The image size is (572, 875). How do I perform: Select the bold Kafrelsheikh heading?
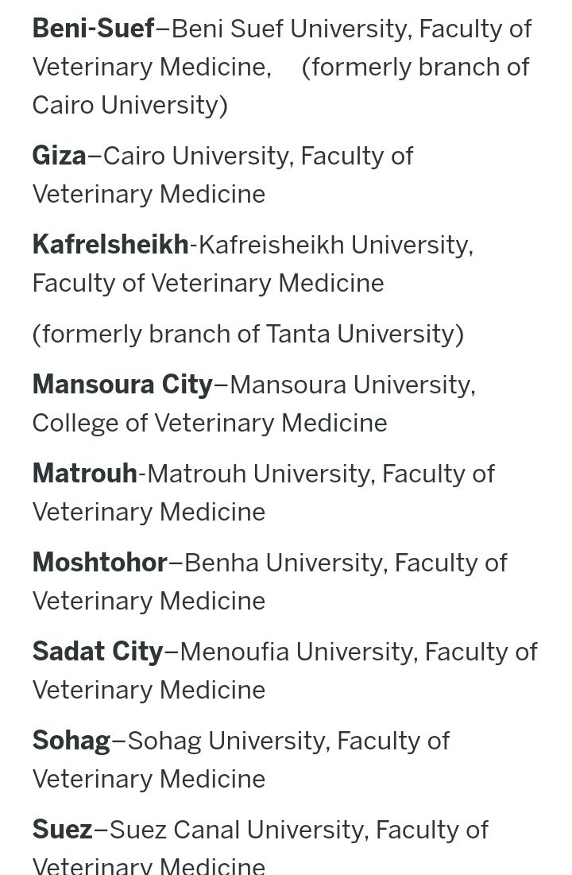pos(110,245)
